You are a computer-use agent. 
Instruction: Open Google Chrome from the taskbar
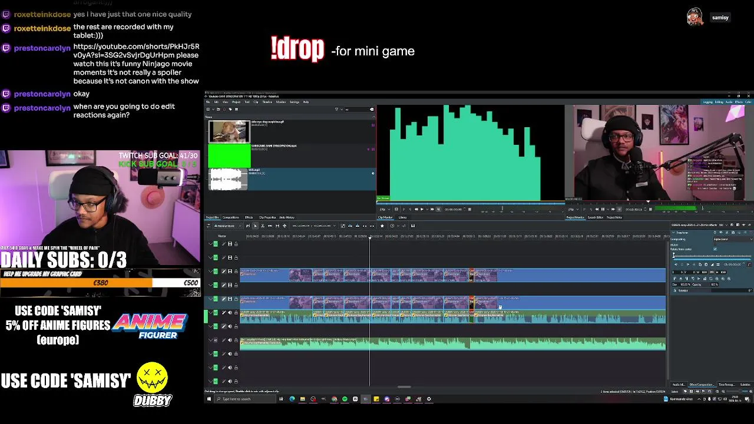[x=334, y=399]
